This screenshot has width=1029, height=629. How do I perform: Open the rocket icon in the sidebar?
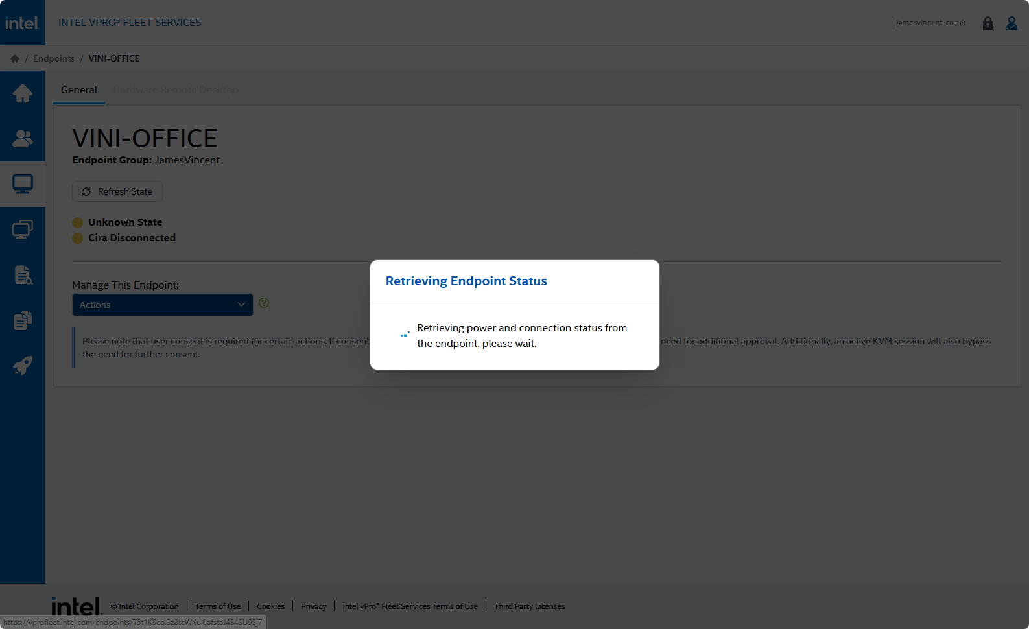coord(23,366)
